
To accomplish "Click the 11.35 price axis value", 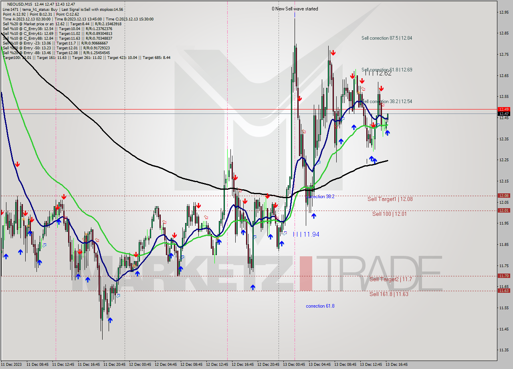I will [x=504, y=350].
